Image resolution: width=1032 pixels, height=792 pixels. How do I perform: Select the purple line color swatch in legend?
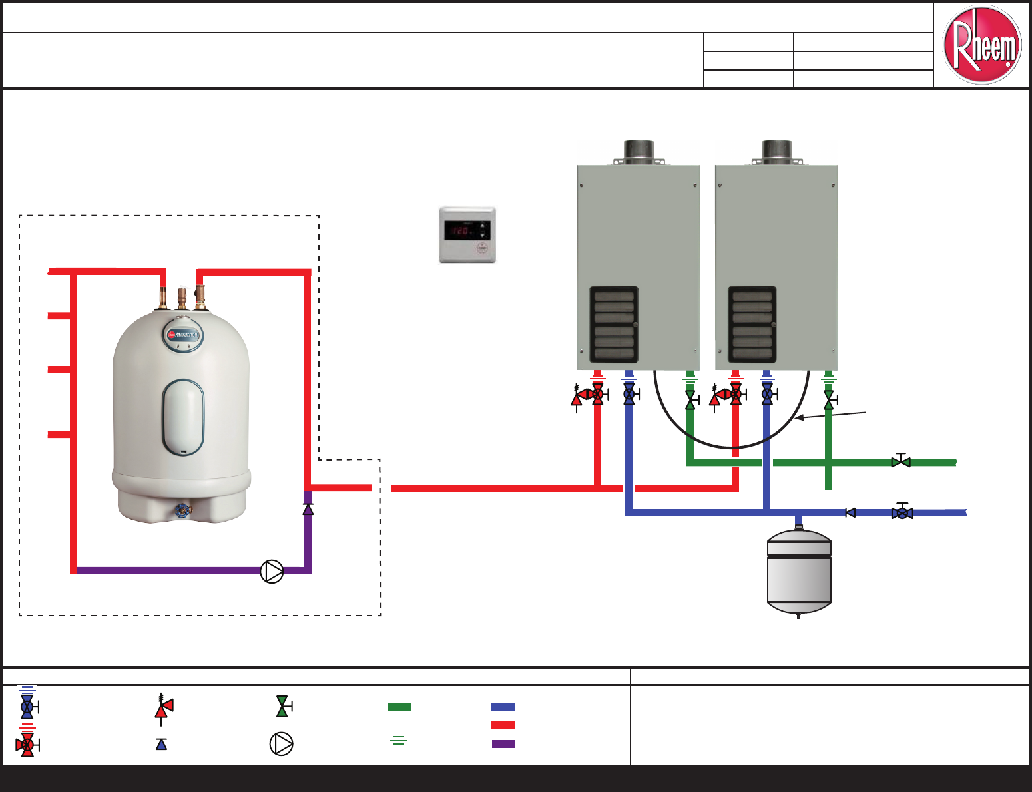[503, 745]
